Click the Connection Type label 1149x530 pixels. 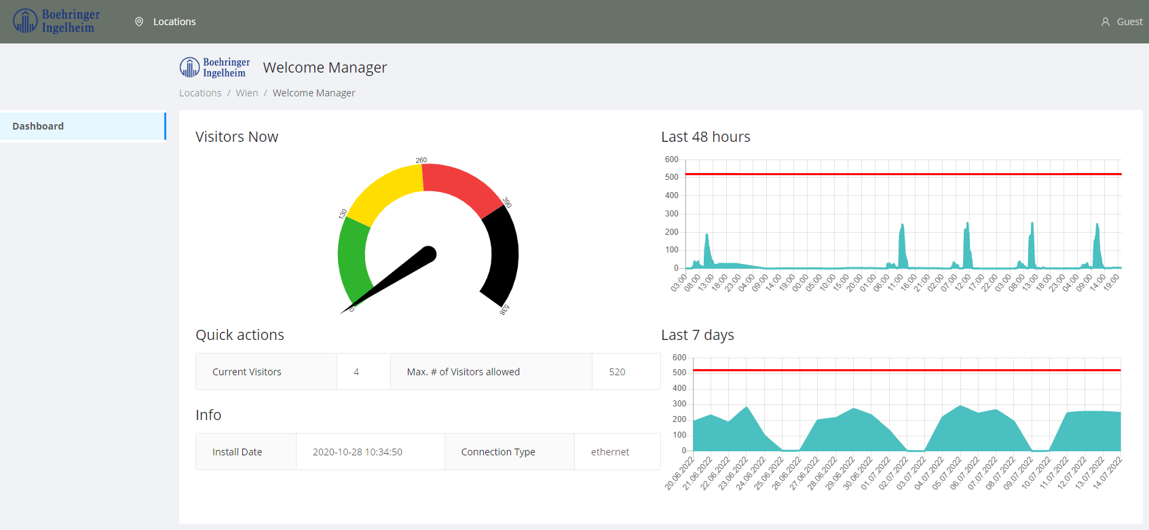click(498, 452)
